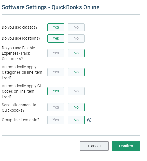The height and width of the screenshot is (161, 147).
Task: Select No for Send attachment to Quickbooks
Action: tap(76, 107)
